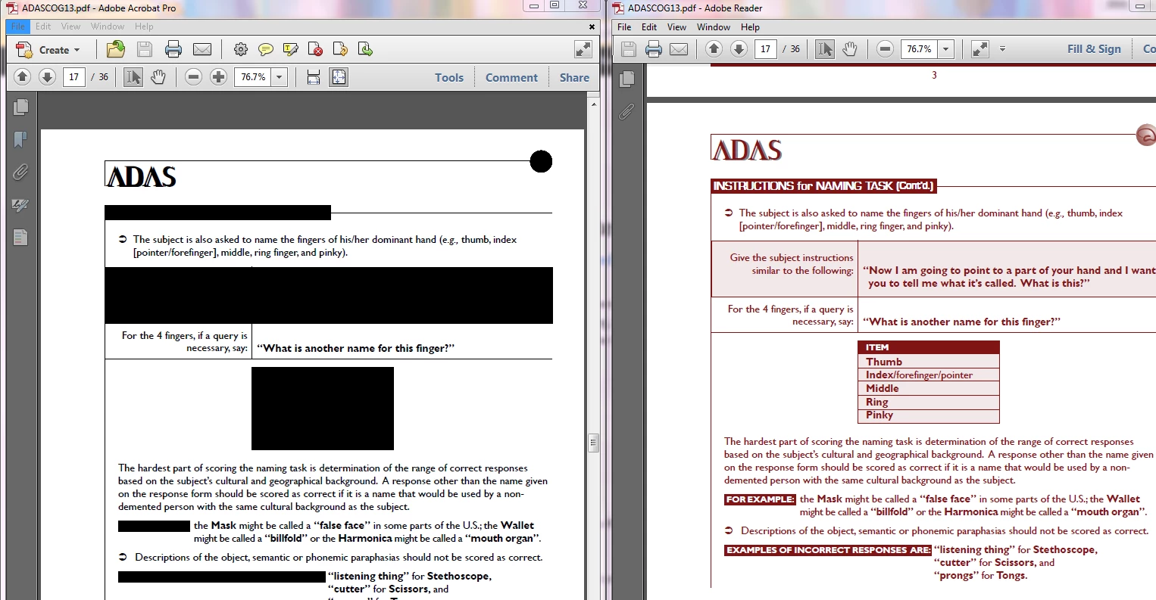Screen dimensions: 1156x600
Task: Toggle fit-width scrolling mode icon
Action: coord(314,77)
